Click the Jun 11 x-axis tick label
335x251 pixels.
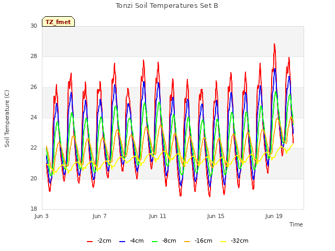coord(158,216)
